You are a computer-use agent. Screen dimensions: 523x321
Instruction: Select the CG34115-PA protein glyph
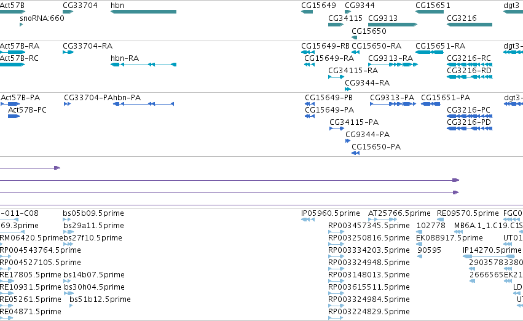pyautogui.click(x=337, y=129)
